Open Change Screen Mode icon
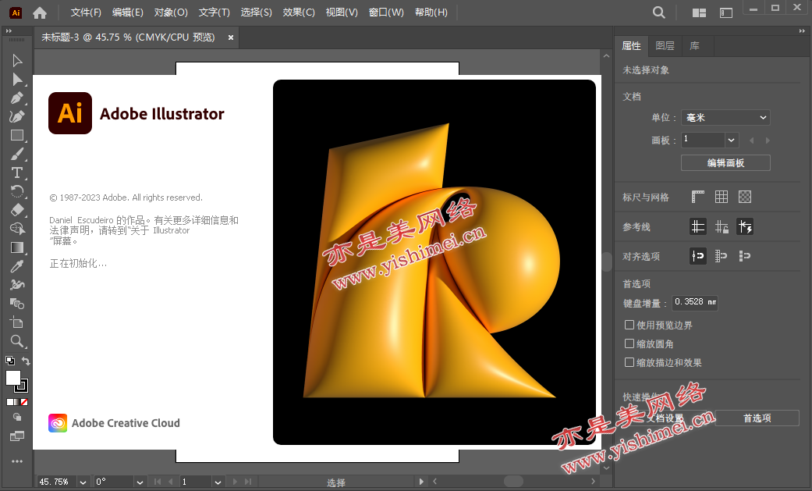The height and width of the screenshot is (491, 812). pos(17,436)
